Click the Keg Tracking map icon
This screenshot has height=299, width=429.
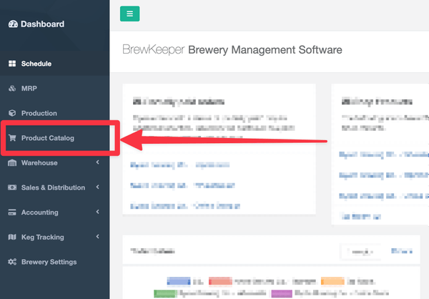(x=12, y=237)
